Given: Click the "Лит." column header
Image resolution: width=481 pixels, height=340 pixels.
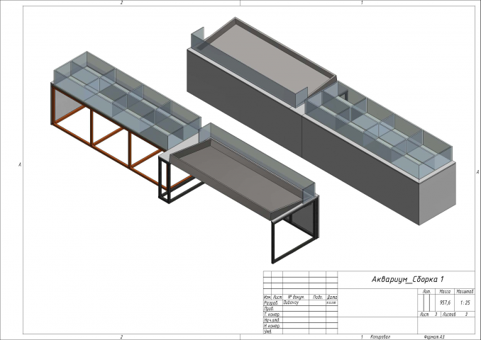Looking at the screenshot, I should [x=426, y=292].
